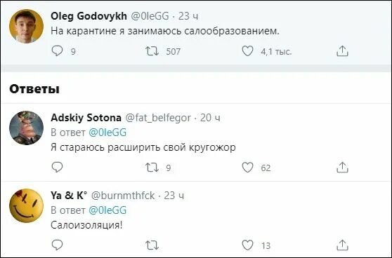Retweet Adskiy Sotona's reply
The width and height of the screenshot is (392, 258).
click(152, 168)
